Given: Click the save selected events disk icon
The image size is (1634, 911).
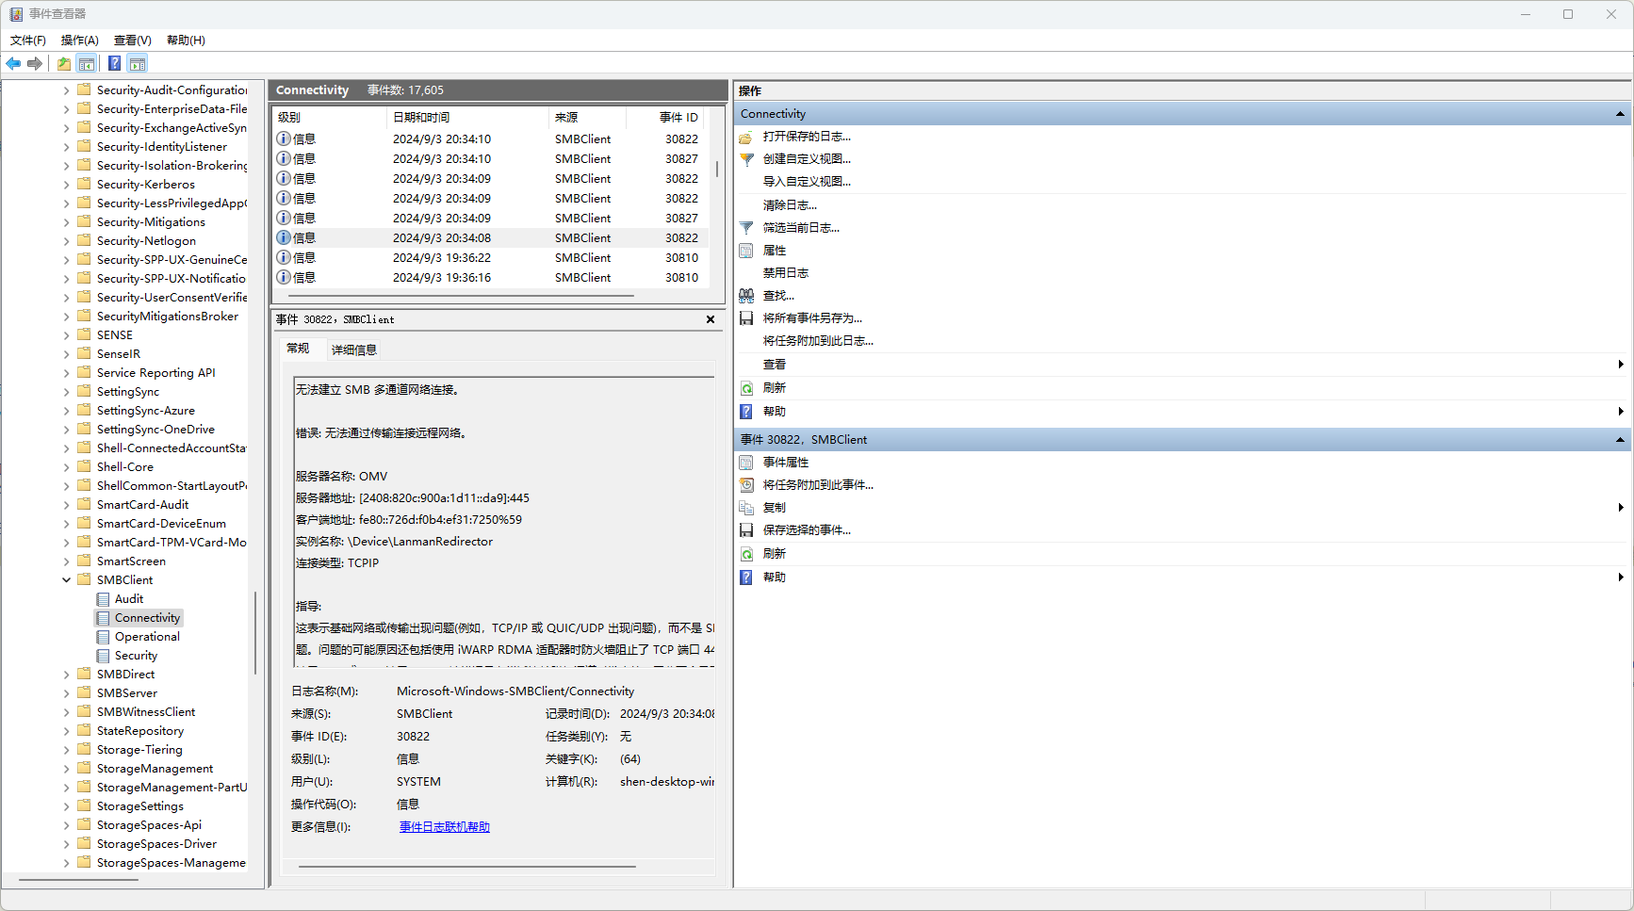Looking at the screenshot, I should click(x=746, y=530).
